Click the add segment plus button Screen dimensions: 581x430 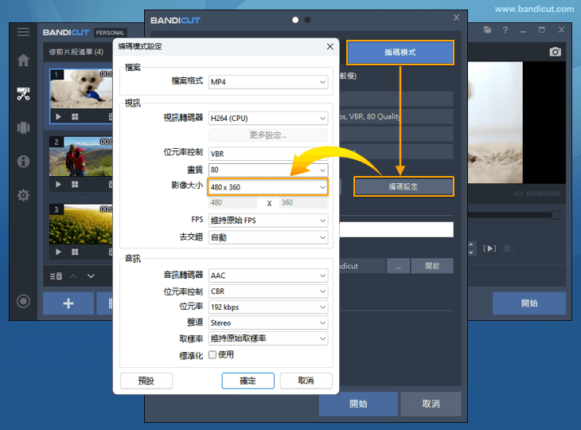pyautogui.click(x=68, y=303)
